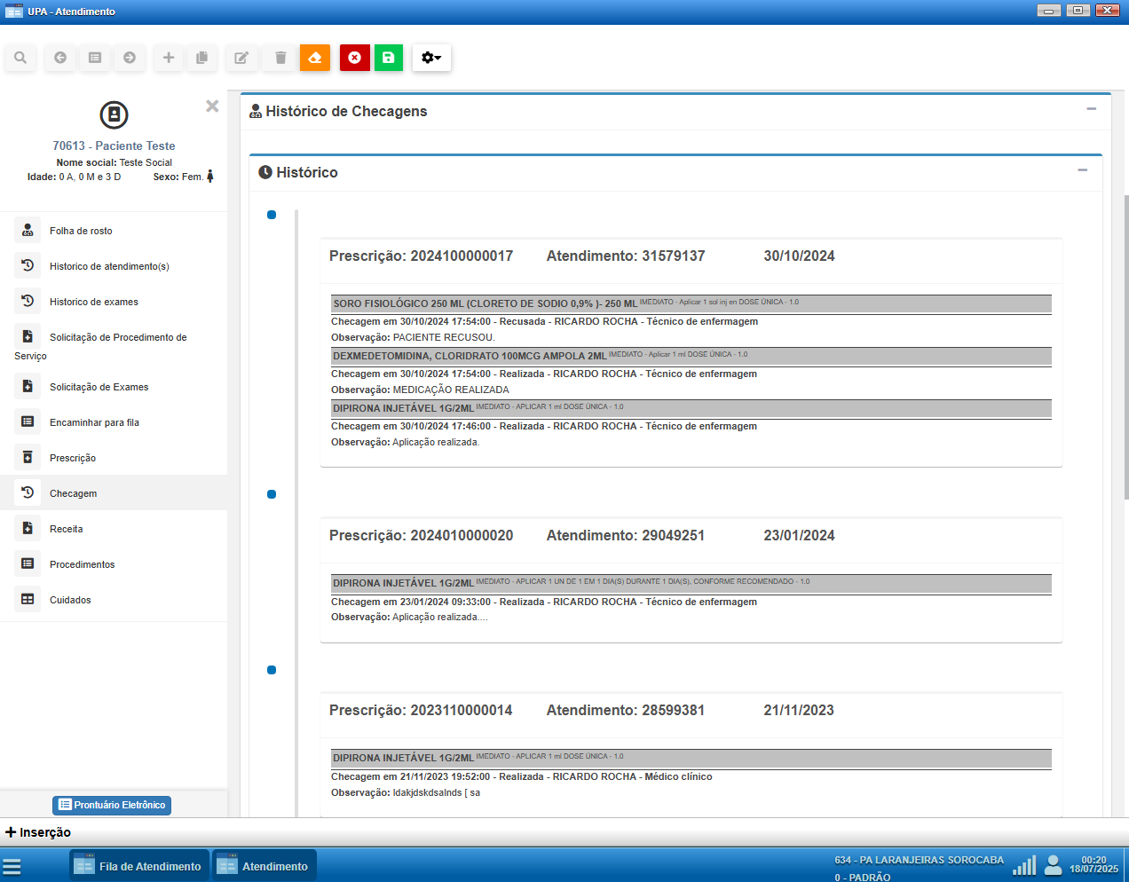Click the edit pencil toolbar icon
This screenshot has width=1129, height=882.
(241, 58)
